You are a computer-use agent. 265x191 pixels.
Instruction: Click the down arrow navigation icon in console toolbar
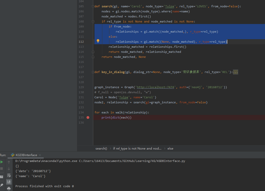click(x=9, y=169)
